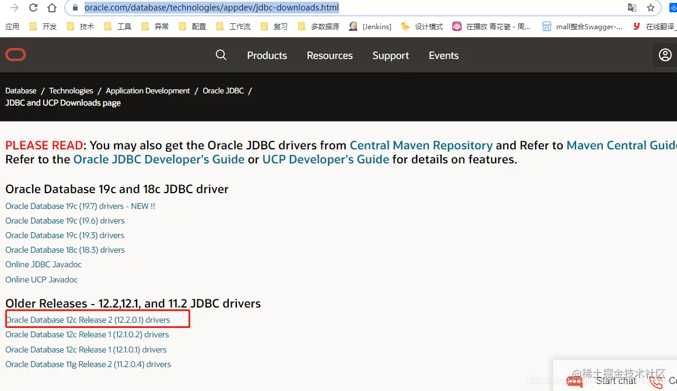Viewport: 677px width, 391px height.
Task: Open the Resources menu
Action: [x=329, y=55]
